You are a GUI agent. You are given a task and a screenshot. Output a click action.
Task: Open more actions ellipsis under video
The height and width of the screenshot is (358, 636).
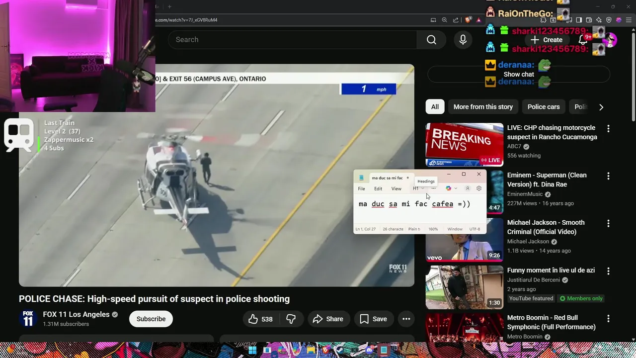click(x=406, y=319)
